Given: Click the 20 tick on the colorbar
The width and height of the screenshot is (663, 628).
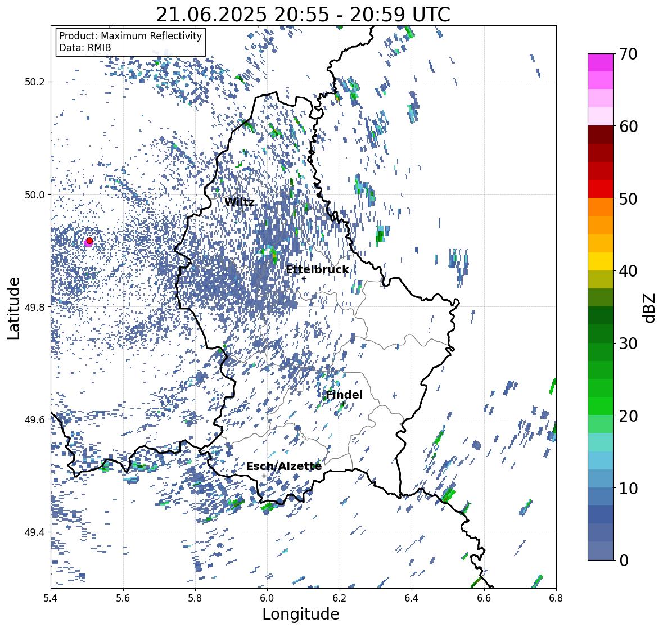Looking at the screenshot, I should tap(628, 415).
